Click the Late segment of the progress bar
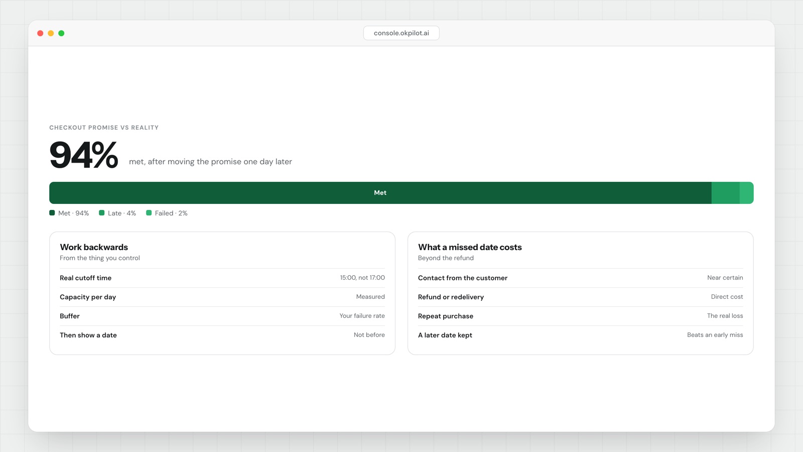 tap(726, 193)
